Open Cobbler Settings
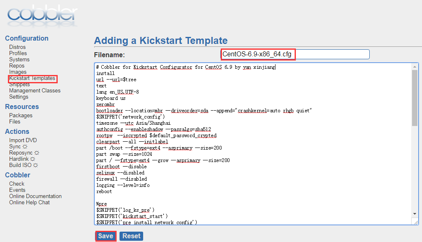422x242 pixels. click(19, 97)
